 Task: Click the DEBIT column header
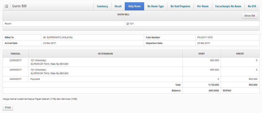click(201, 54)
